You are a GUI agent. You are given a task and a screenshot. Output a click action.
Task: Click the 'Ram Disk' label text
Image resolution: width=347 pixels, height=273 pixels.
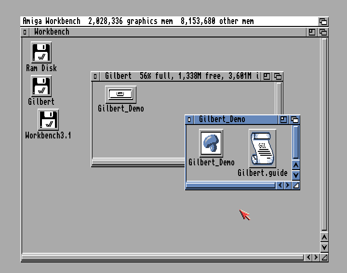(x=41, y=68)
